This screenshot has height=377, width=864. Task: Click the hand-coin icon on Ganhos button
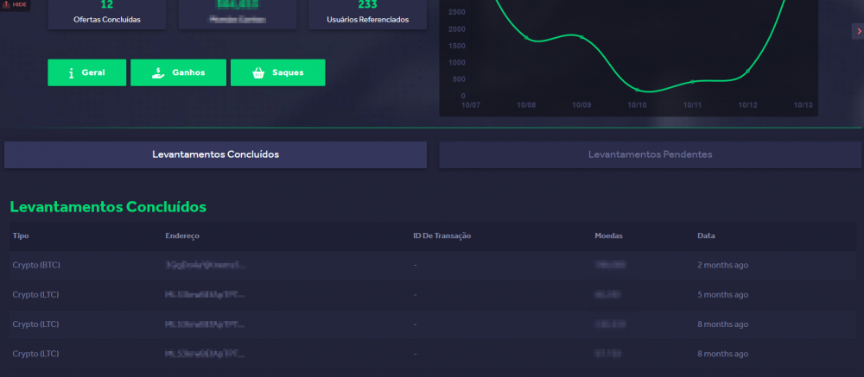tap(156, 73)
